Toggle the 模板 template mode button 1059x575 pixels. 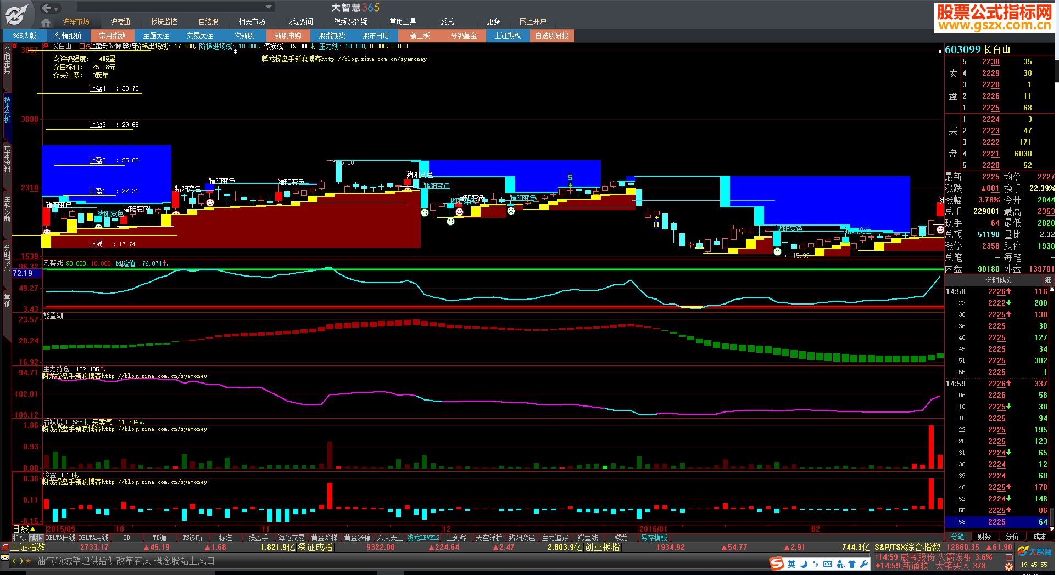[x=36, y=538]
